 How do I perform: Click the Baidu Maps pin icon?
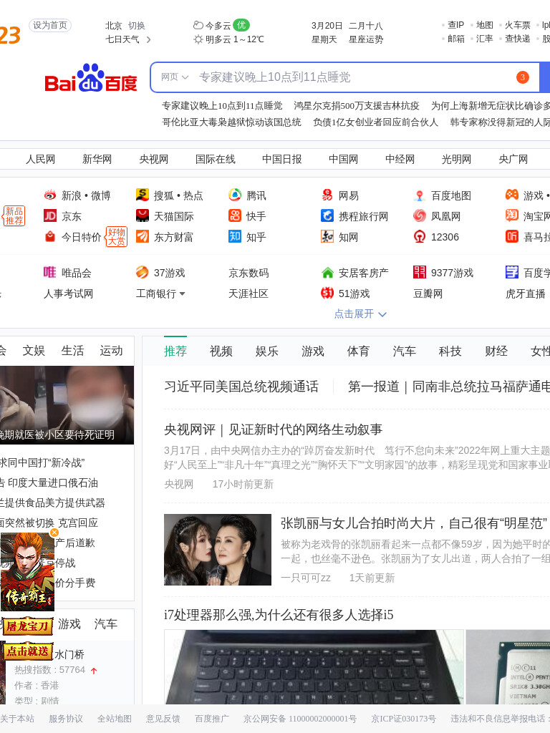pyautogui.click(x=420, y=195)
